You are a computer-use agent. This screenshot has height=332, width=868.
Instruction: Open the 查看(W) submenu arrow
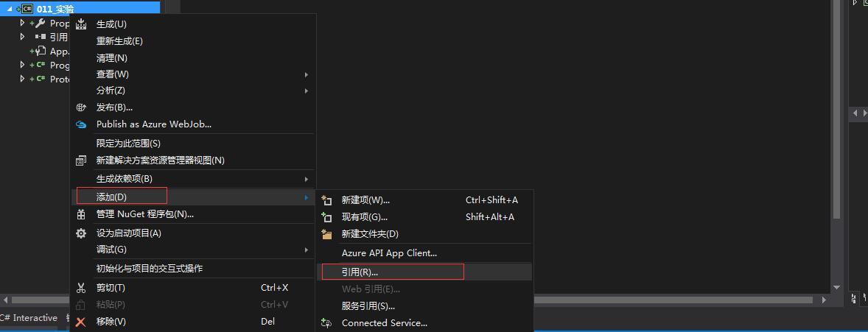(x=307, y=74)
